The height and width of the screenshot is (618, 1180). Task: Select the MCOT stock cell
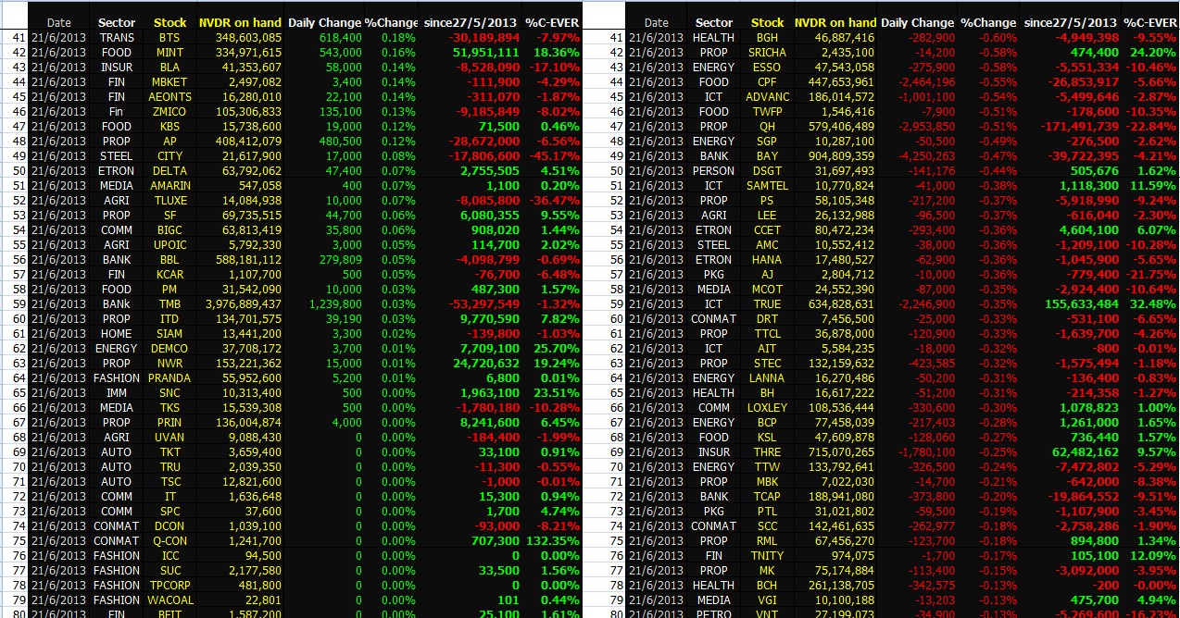click(767, 290)
